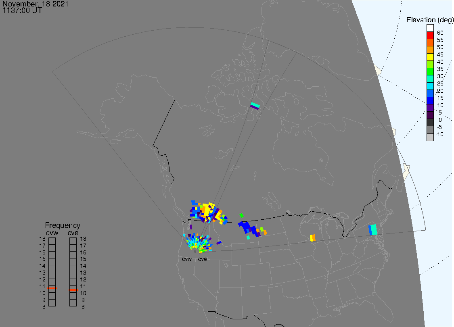The image size is (454, 327).
Task: Select the bright green elevation legend swatch
Action: click(430, 71)
